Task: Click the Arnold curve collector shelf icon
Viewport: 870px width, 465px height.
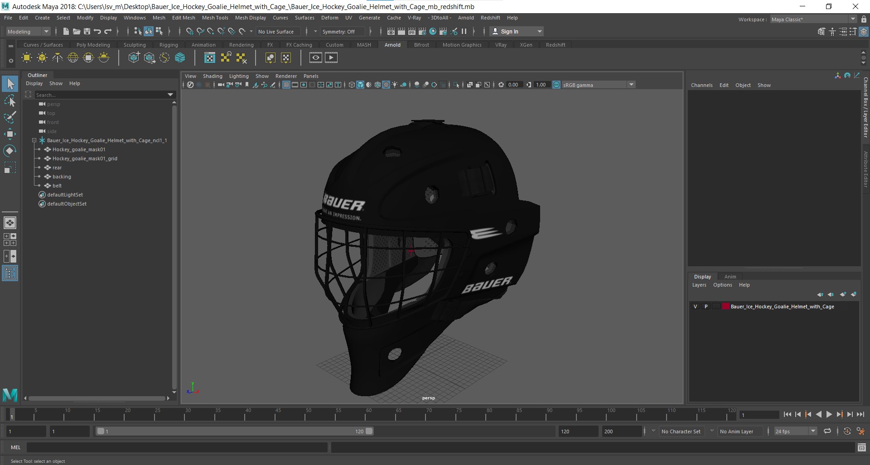Action: (x=164, y=58)
